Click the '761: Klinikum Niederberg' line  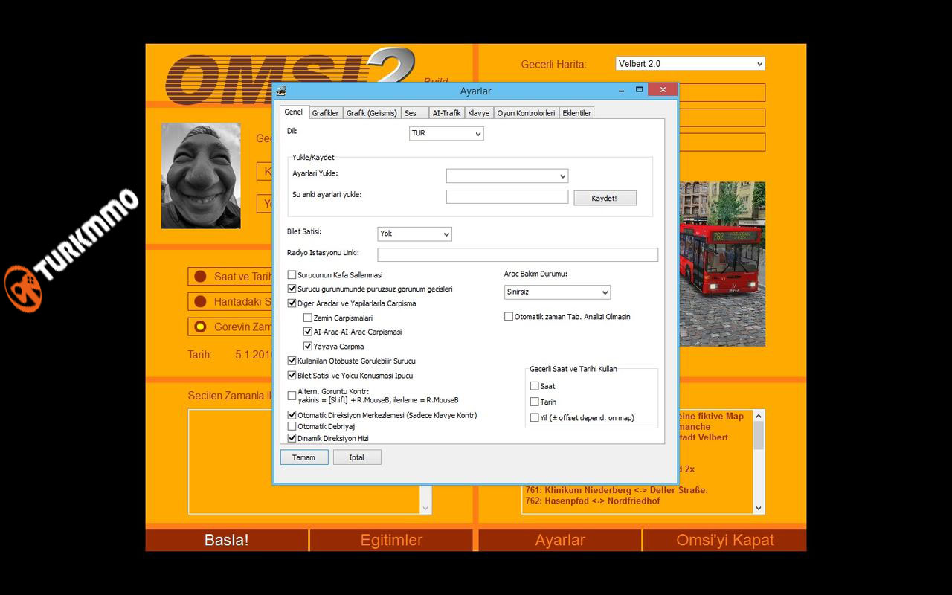pyautogui.click(x=617, y=490)
